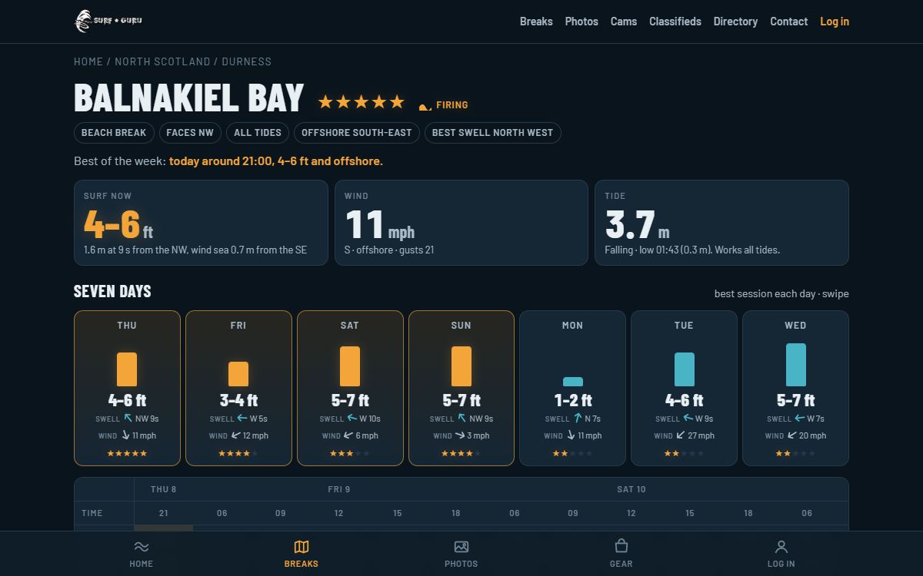This screenshot has height=576, width=923.
Task: Click the Surf Now 4–6 ft card
Action: 201,223
